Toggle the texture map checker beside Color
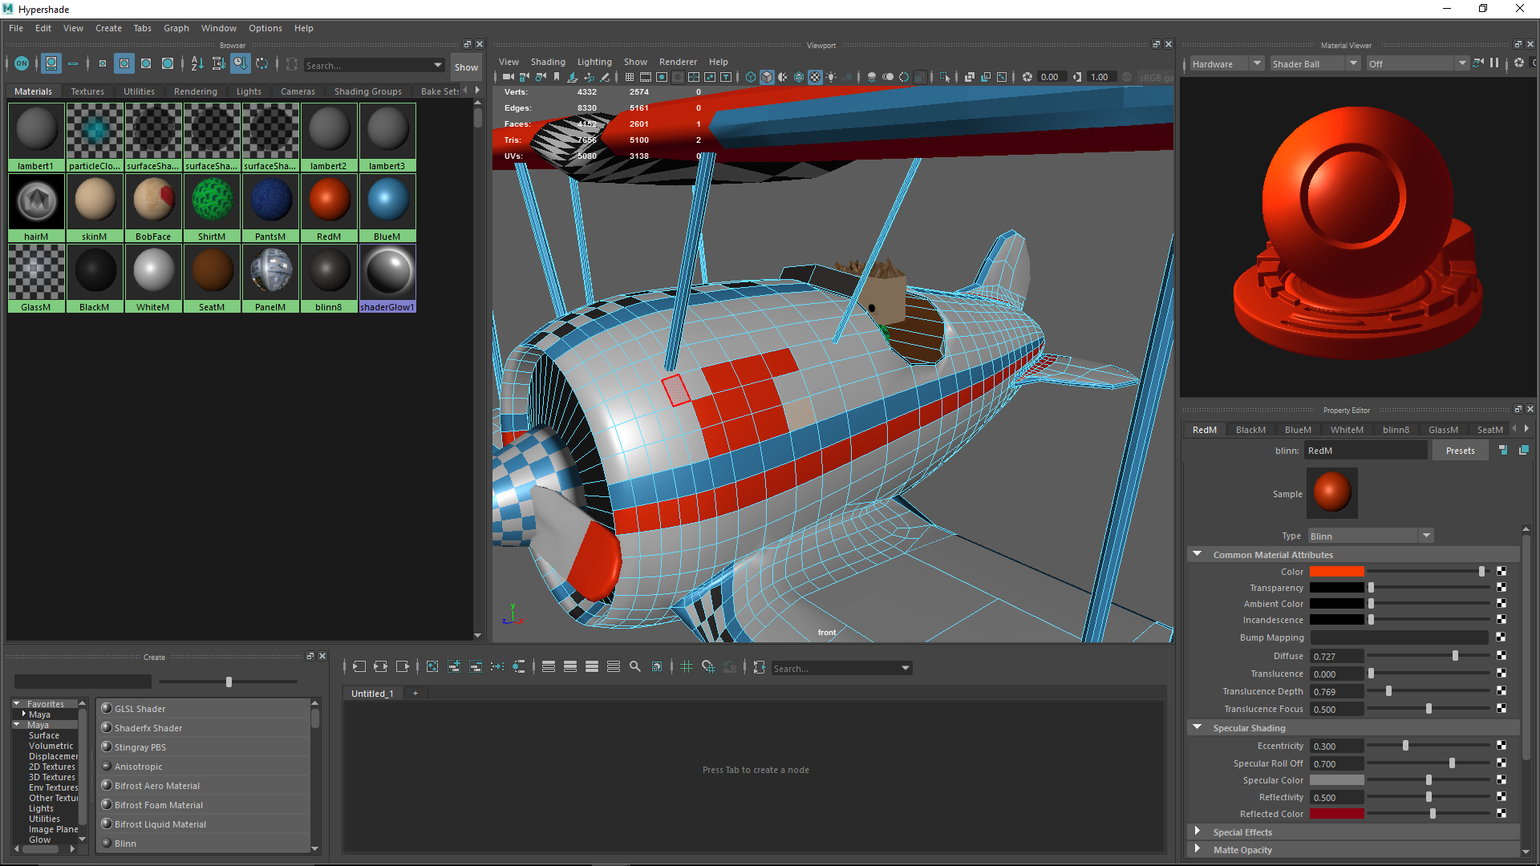Viewport: 1540px width, 866px height. click(x=1501, y=571)
